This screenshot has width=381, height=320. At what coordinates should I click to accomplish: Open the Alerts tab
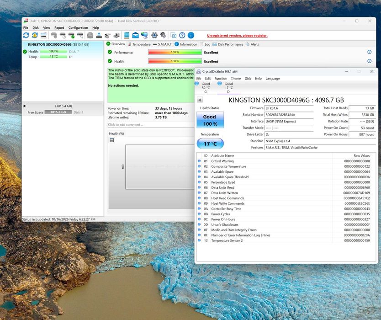click(252, 44)
